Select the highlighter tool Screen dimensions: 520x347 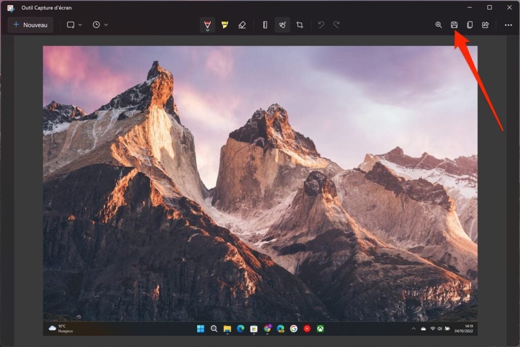(x=223, y=24)
